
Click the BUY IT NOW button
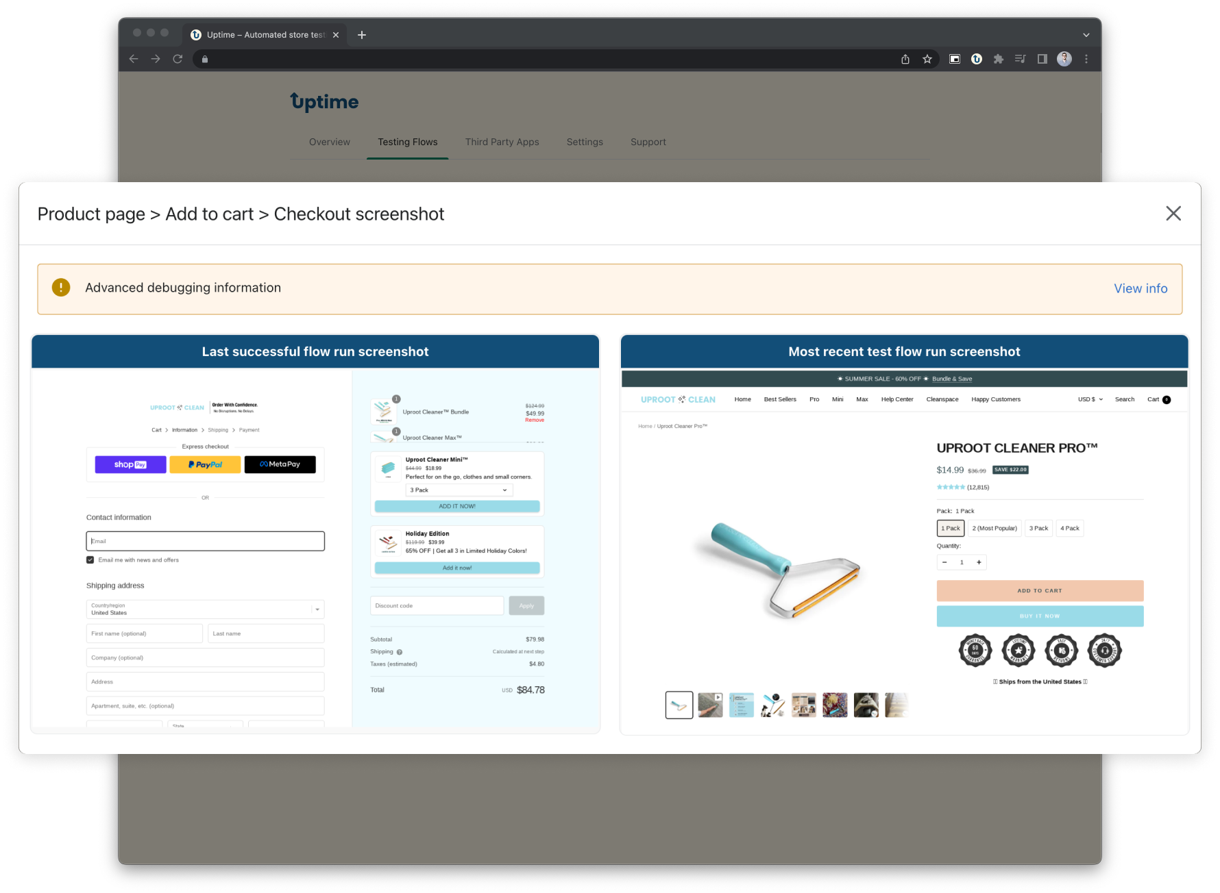(x=1040, y=616)
